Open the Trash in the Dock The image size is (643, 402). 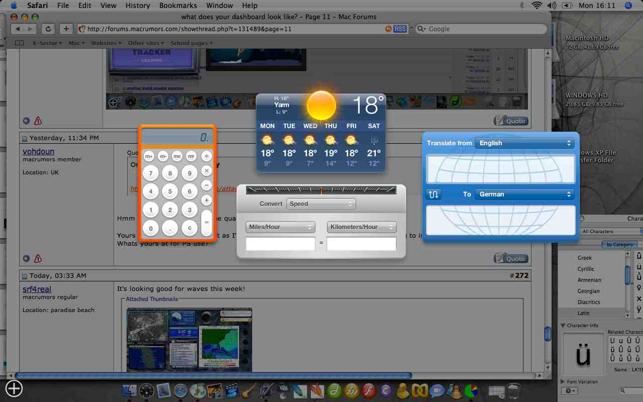[x=513, y=390]
